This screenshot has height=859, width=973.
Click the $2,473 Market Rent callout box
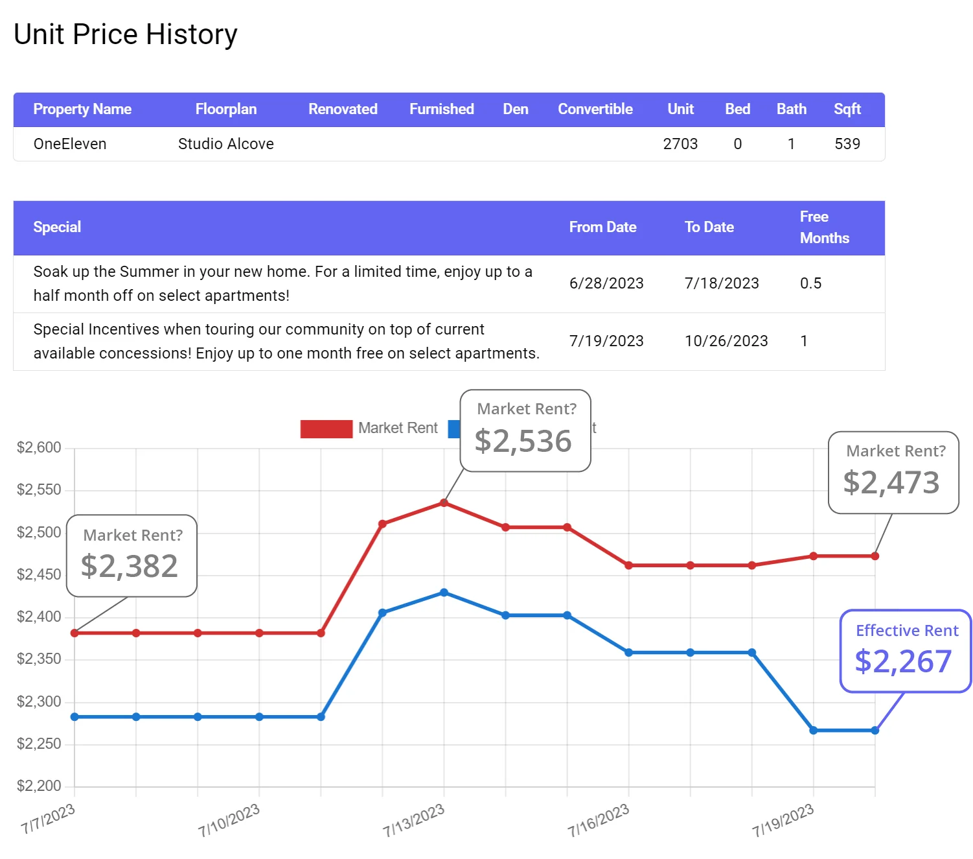(x=893, y=473)
